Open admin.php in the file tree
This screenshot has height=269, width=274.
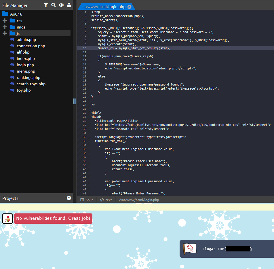(x=26, y=40)
